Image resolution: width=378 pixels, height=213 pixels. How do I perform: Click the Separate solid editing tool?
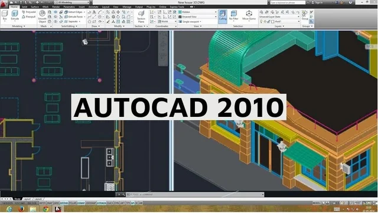[x=72, y=21]
